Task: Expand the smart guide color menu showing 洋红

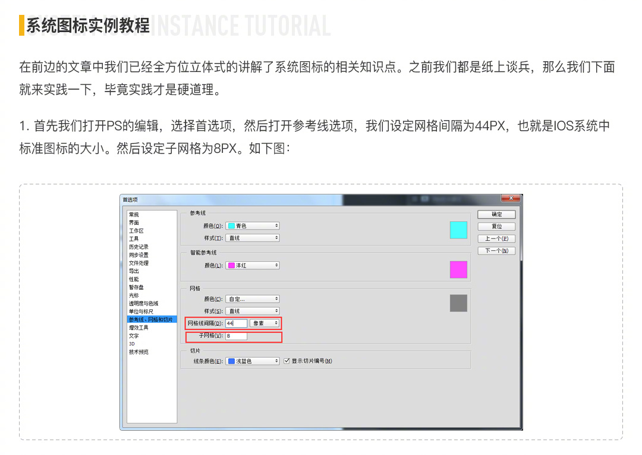Action: [x=253, y=265]
